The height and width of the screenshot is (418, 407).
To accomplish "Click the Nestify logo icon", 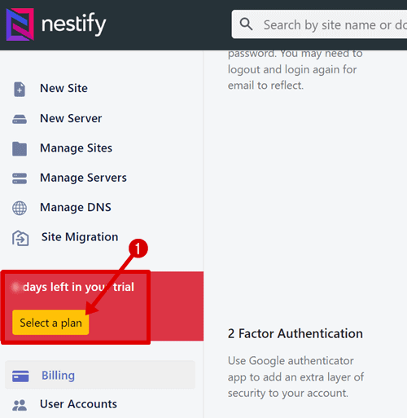I will click(x=20, y=24).
